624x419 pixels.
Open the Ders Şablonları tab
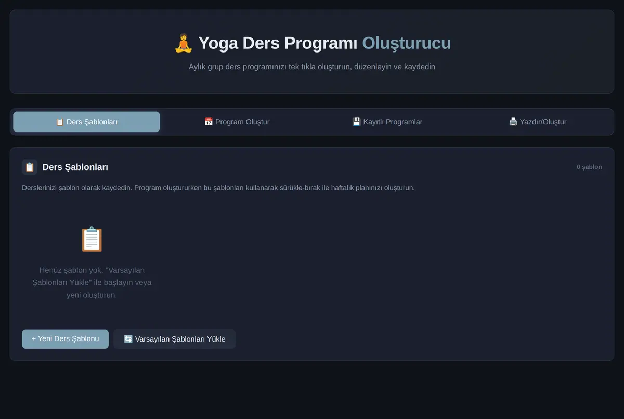click(x=86, y=122)
